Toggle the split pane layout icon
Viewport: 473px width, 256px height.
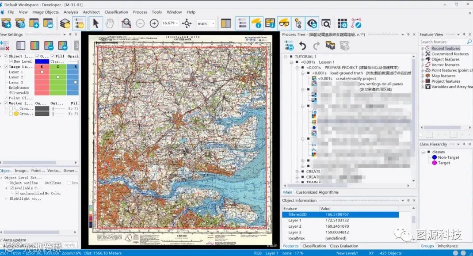coord(226,23)
